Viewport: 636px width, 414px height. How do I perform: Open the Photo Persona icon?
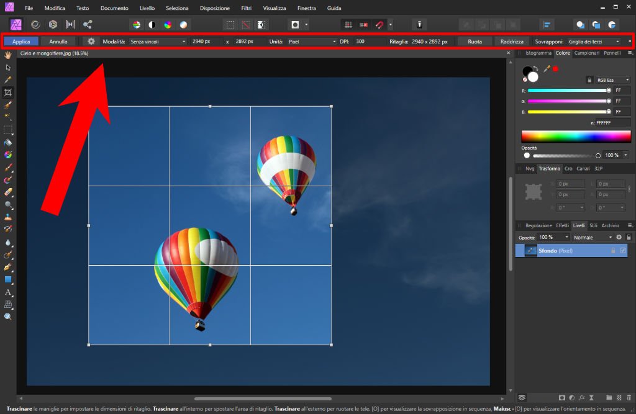[x=16, y=25]
